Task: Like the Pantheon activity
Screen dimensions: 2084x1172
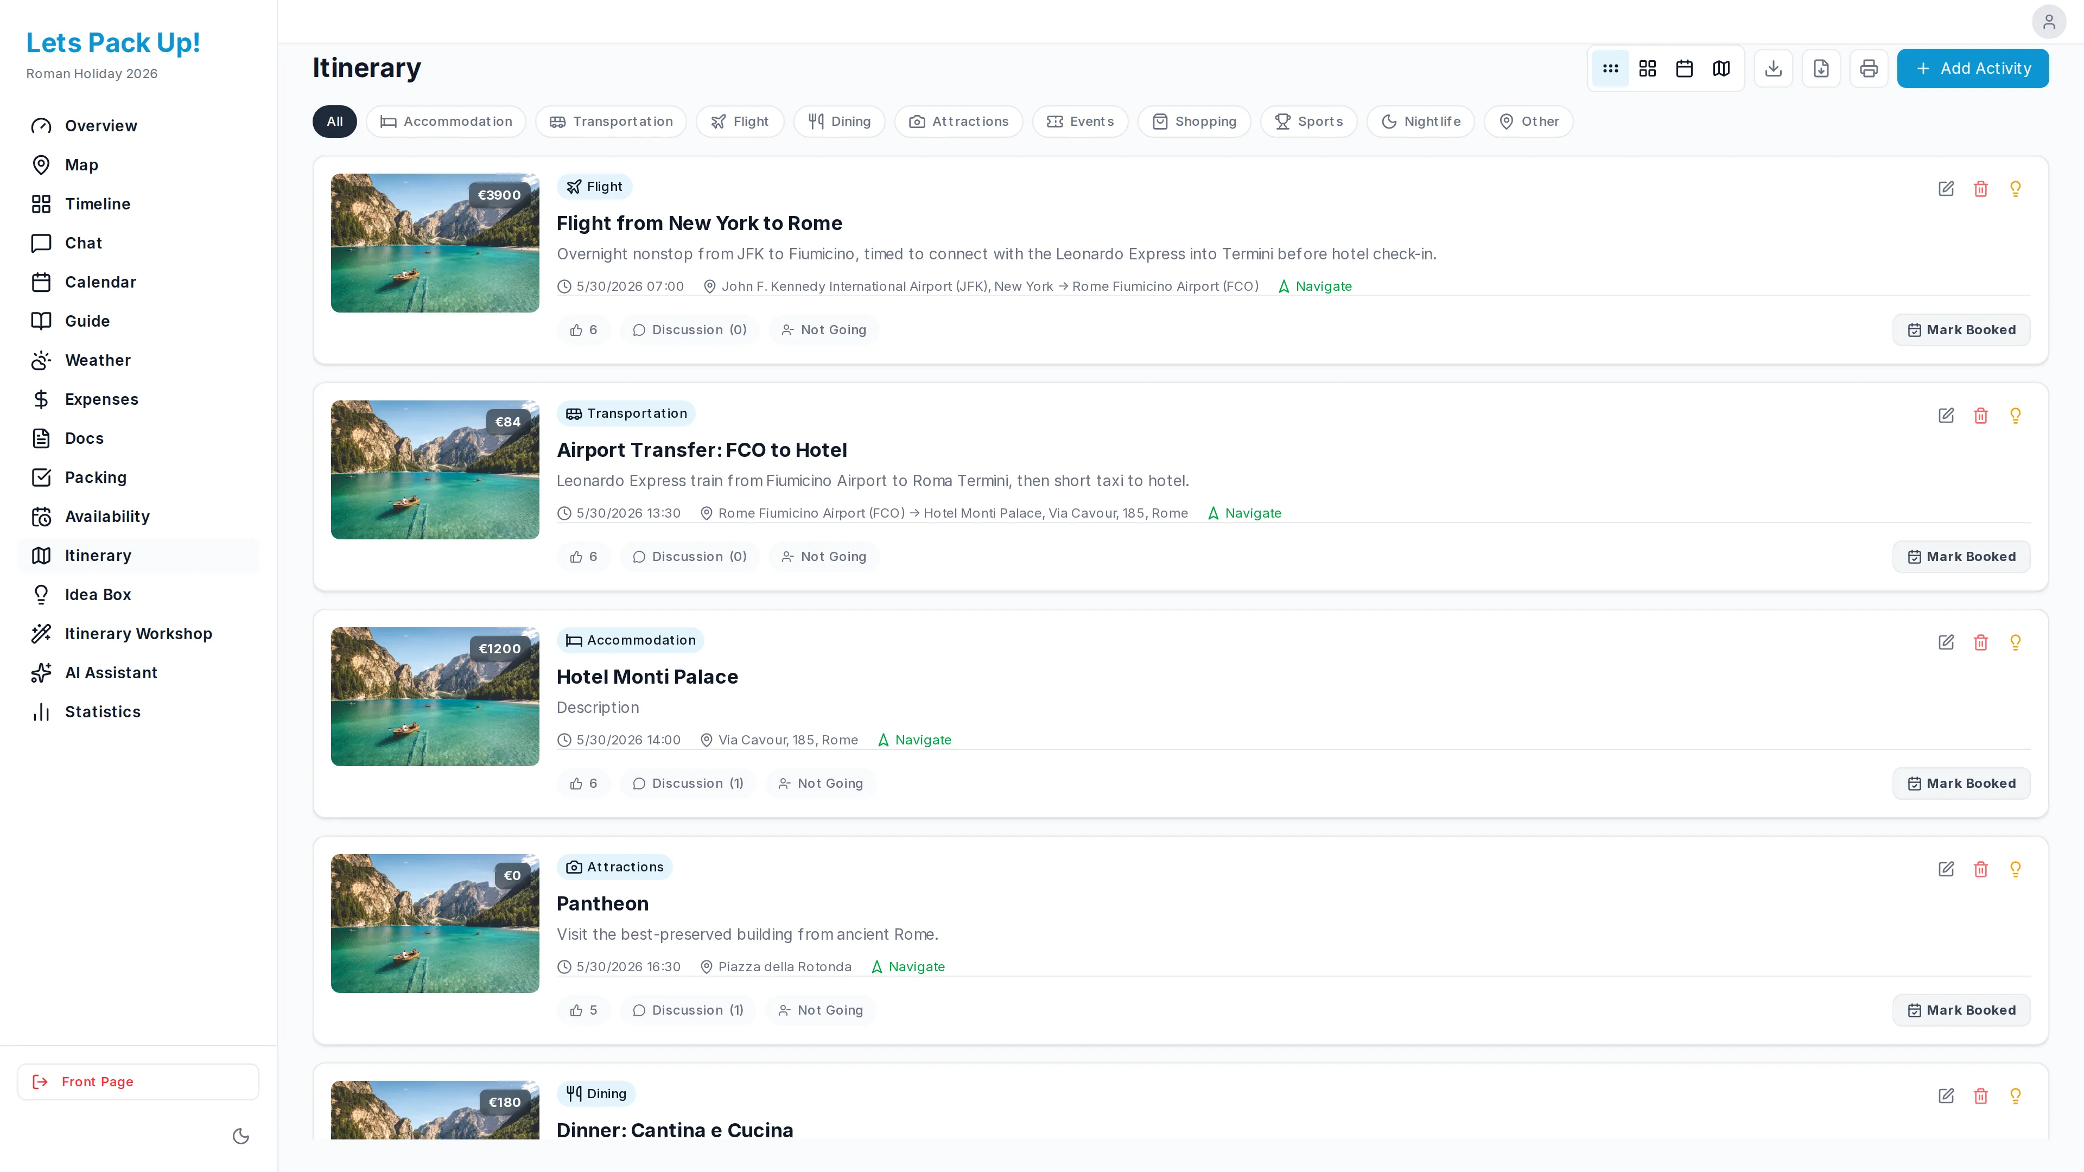Action: pyautogui.click(x=583, y=1010)
